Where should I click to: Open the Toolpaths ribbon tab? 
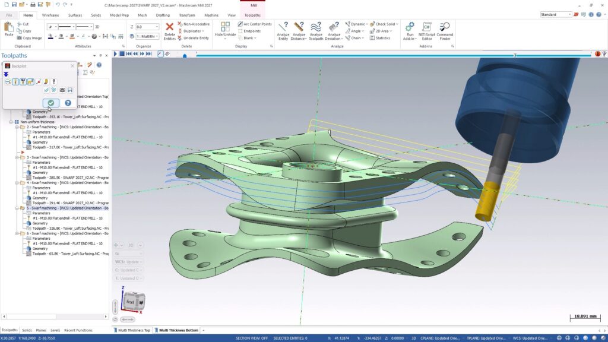(x=252, y=15)
